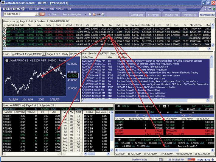Click the round row marker beside MSFT
The width and height of the screenshot is (216, 162).
point(4,35)
